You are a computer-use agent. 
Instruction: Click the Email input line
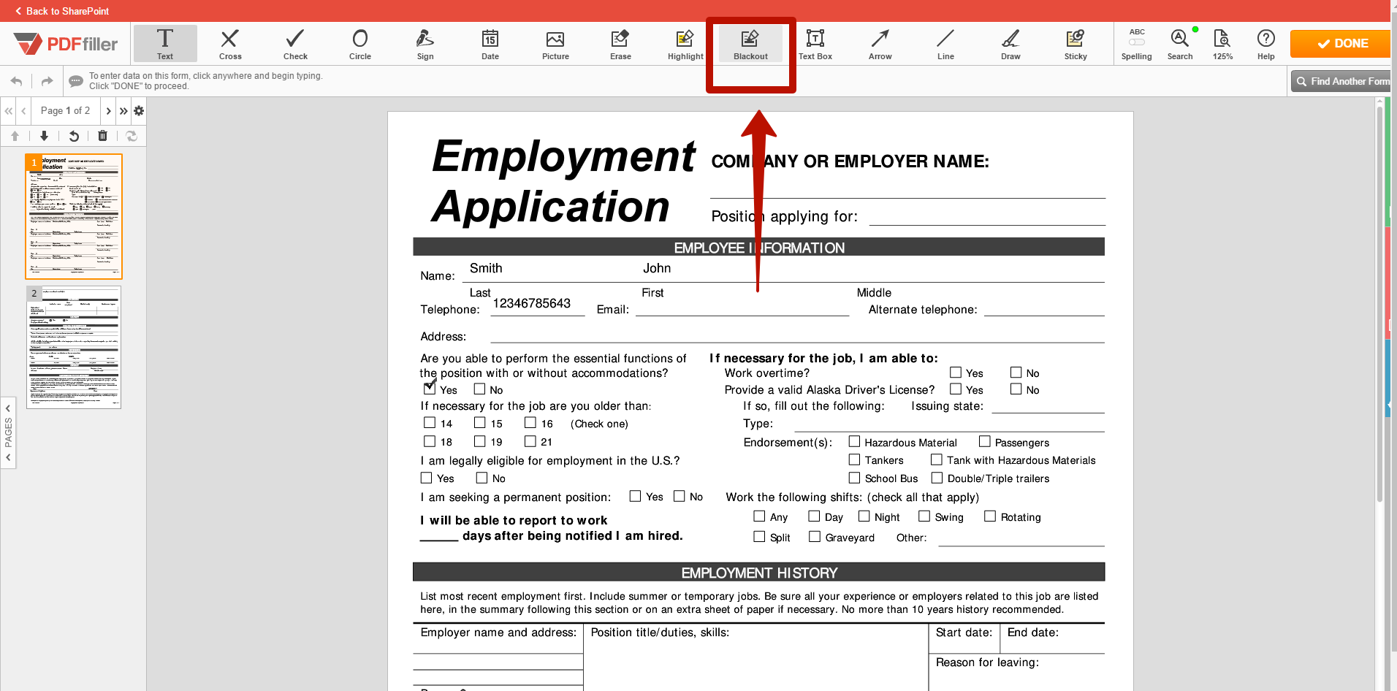pos(742,309)
